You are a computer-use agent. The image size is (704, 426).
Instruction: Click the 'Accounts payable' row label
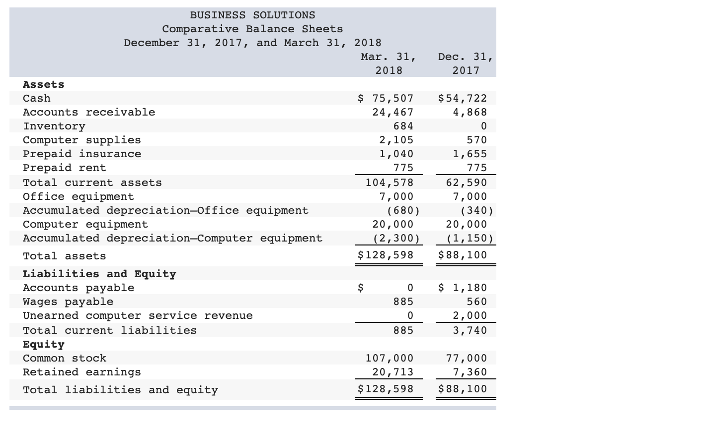pyautogui.click(x=78, y=288)
